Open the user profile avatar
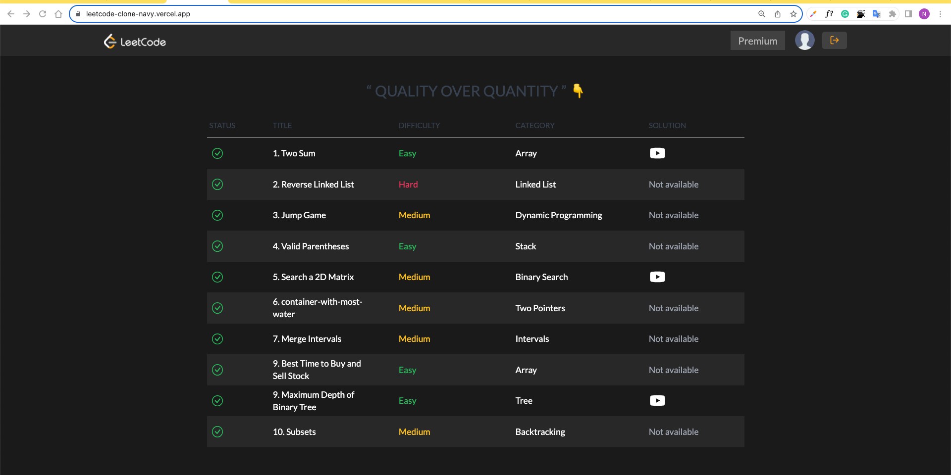Screen dimensions: 951x475 coord(804,41)
